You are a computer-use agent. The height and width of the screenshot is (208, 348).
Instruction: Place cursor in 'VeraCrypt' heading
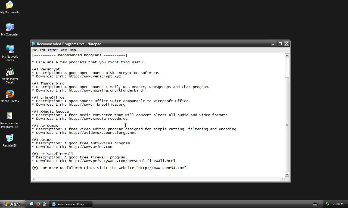point(50,69)
